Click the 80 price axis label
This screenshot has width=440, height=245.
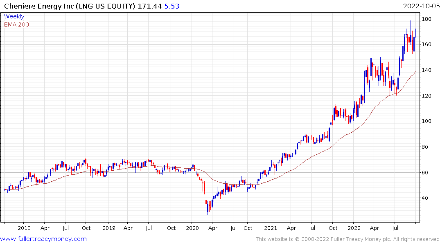(x=425, y=147)
